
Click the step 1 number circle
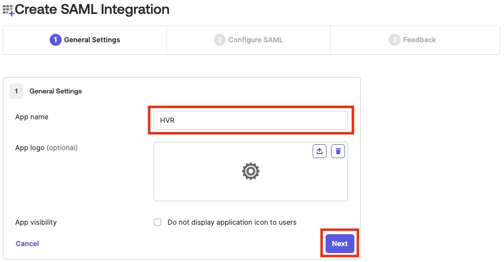[55, 40]
